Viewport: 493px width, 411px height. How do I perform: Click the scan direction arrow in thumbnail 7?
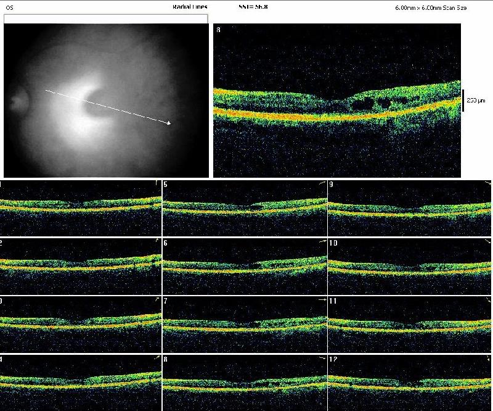coord(322,300)
